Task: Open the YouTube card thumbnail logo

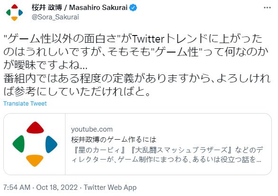Action: [35, 144]
